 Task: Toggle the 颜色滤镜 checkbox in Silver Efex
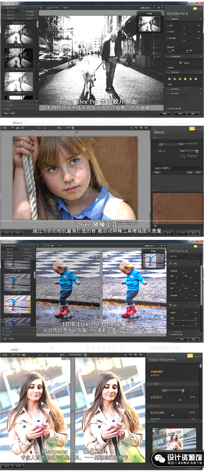[x=169, y=72]
